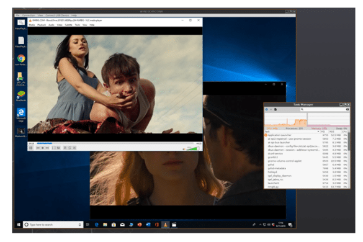
Task: Sort processes by CPU column
Action: pyautogui.click(x=344, y=132)
